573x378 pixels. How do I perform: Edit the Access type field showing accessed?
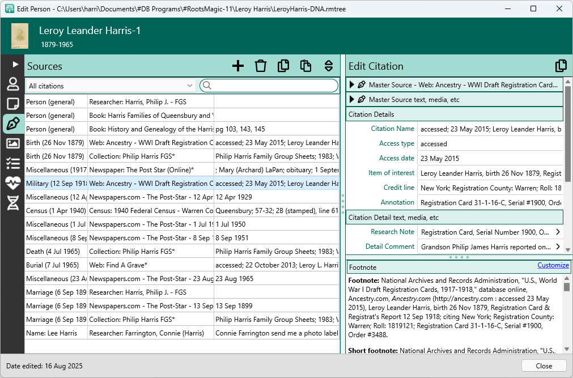(490, 144)
